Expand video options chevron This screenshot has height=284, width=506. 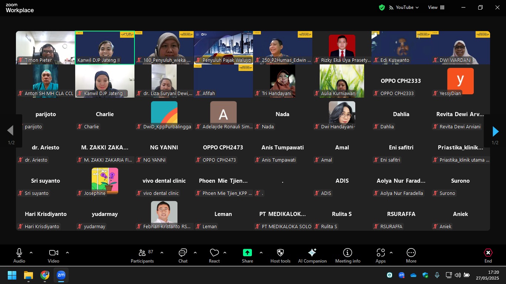tap(67, 253)
